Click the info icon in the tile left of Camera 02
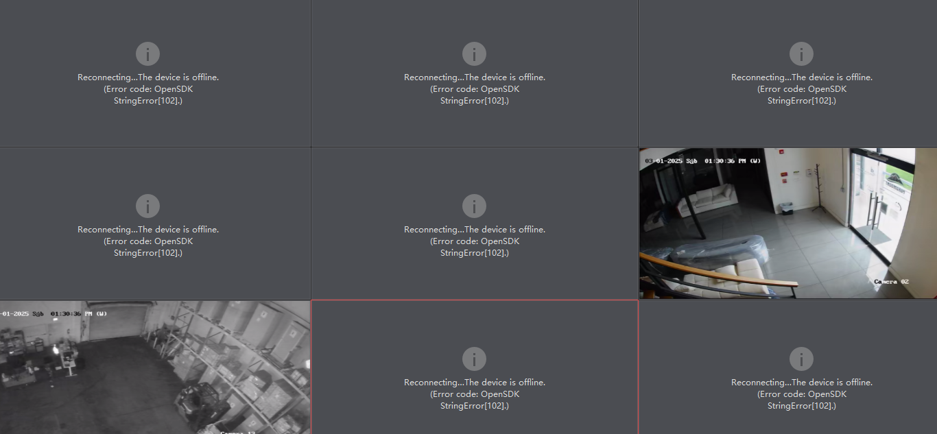 coord(474,206)
